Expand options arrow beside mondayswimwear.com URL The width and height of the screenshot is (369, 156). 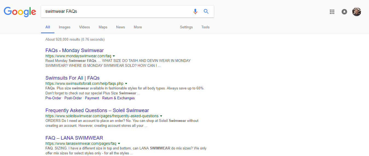(114, 56)
